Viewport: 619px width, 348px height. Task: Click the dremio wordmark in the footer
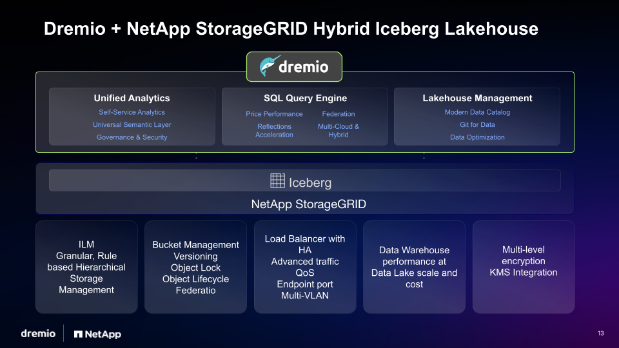point(38,333)
